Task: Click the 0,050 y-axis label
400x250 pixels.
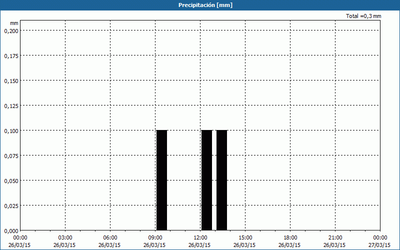Action: pyautogui.click(x=11, y=181)
